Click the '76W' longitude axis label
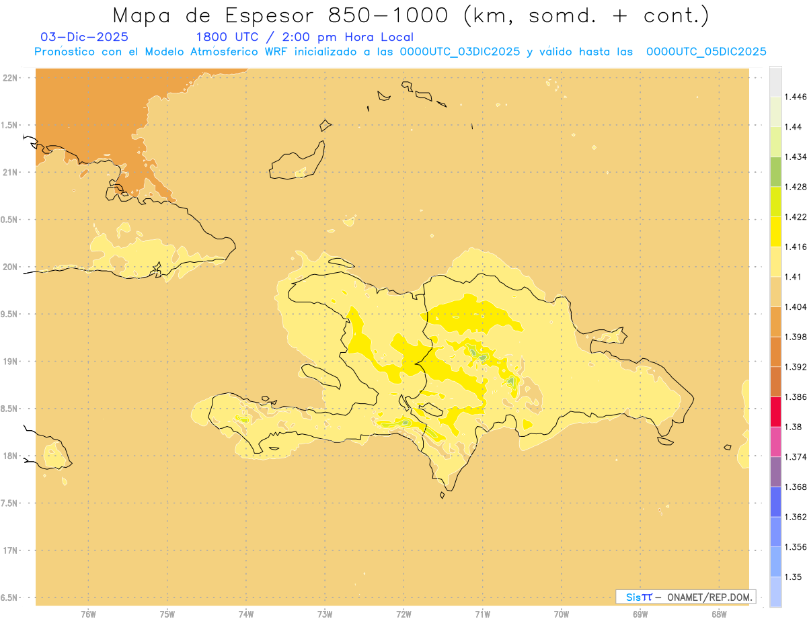The image size is (807, 623). [x=88, y=614]
